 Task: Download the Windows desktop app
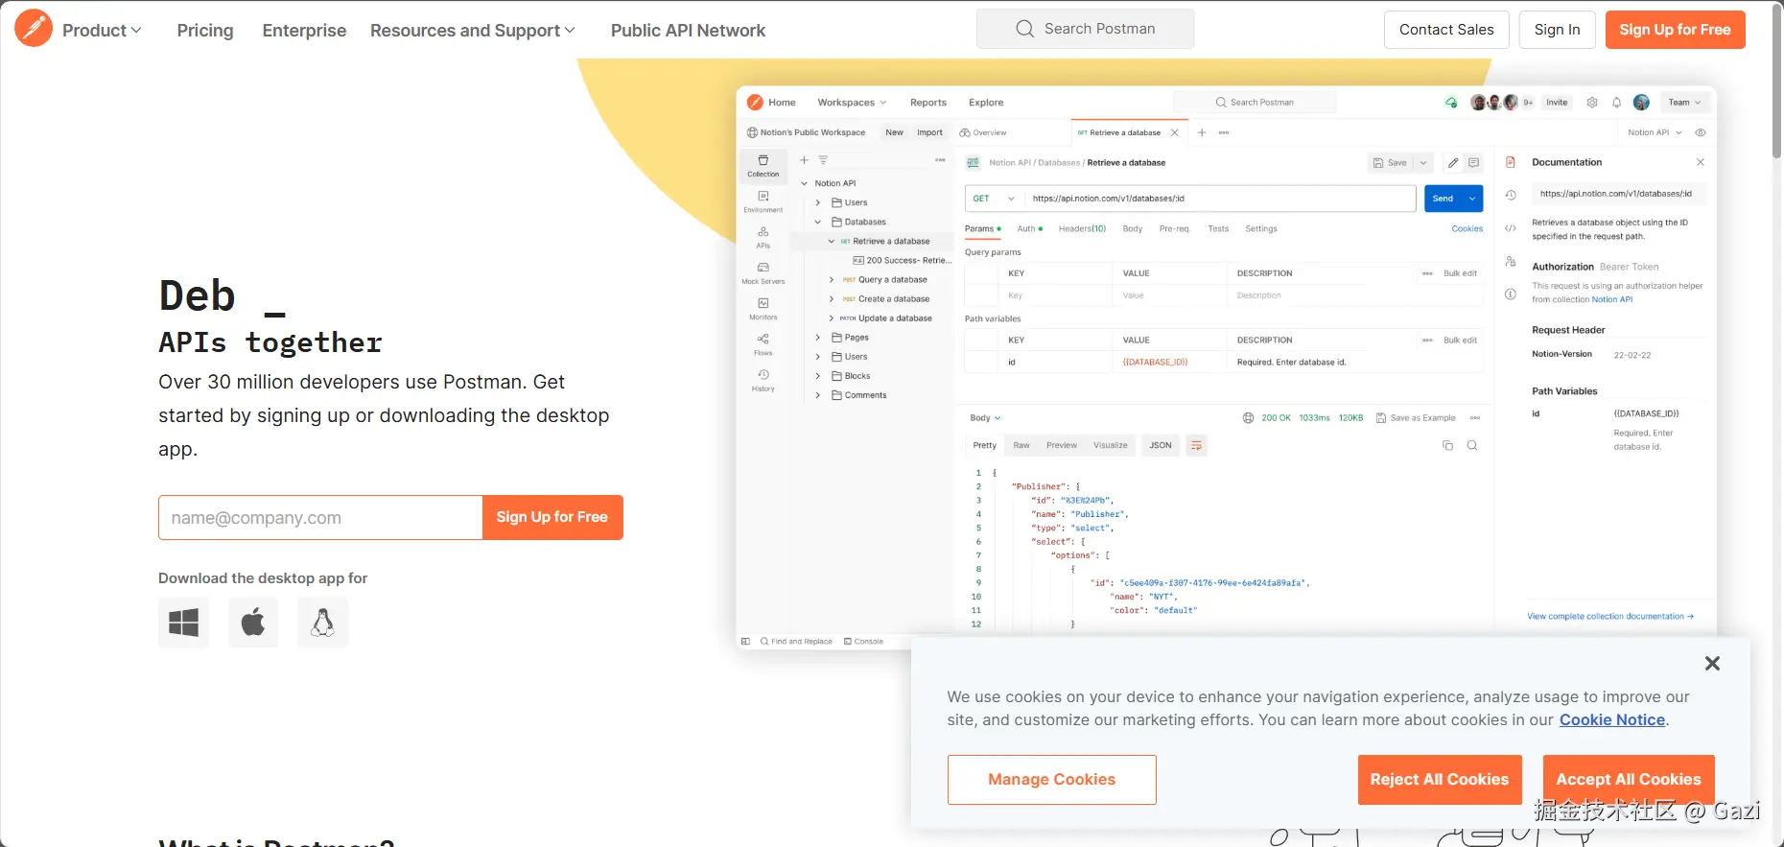point(183,623)
